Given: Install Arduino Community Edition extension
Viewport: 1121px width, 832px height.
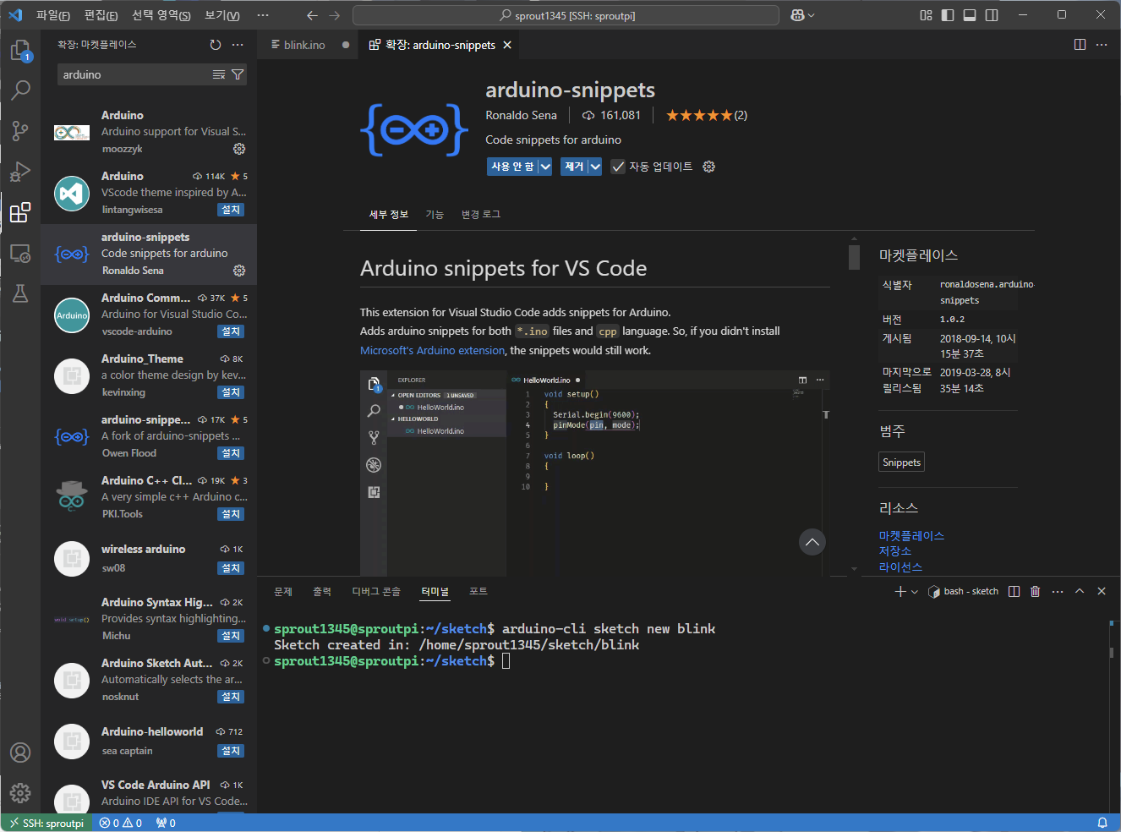Looking at the screenshot, I should pyautogui.click(x=231, y=331).
